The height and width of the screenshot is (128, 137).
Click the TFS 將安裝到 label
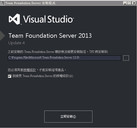pos(99,52)
